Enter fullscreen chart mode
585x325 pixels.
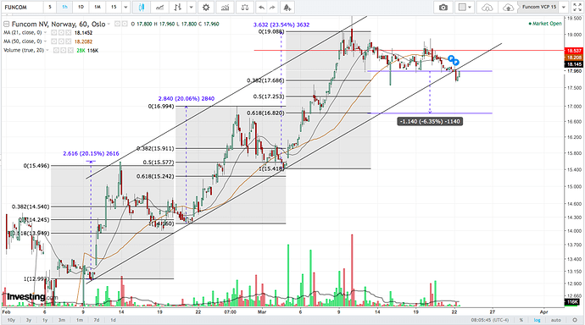pyautogui.click(x=577, y=7)
